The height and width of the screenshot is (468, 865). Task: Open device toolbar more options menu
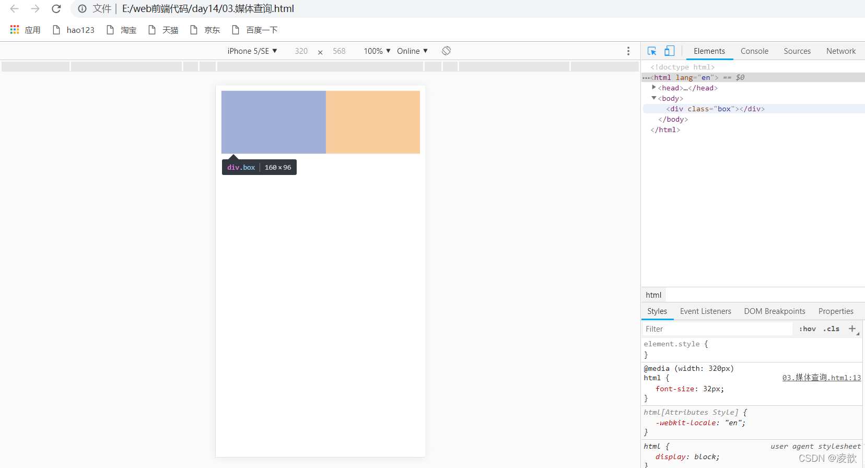(x=628, y=51)
